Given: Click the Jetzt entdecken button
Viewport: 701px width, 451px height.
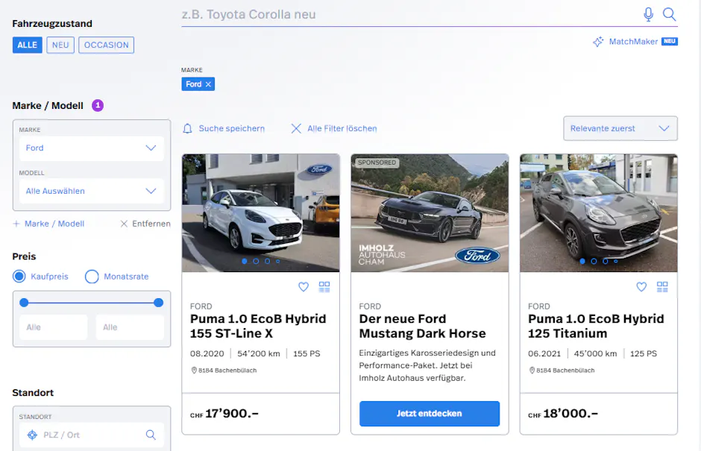Looking at the screenshot, I should click(430, 414).
